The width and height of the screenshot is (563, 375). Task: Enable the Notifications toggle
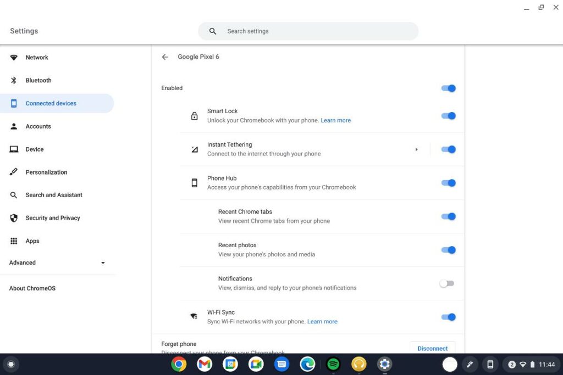coord(446,283)
